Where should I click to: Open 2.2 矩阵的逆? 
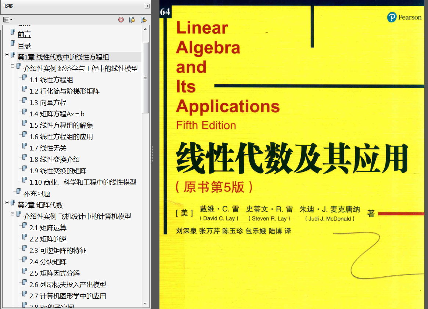pyautogui.click(x=48, y=239)
